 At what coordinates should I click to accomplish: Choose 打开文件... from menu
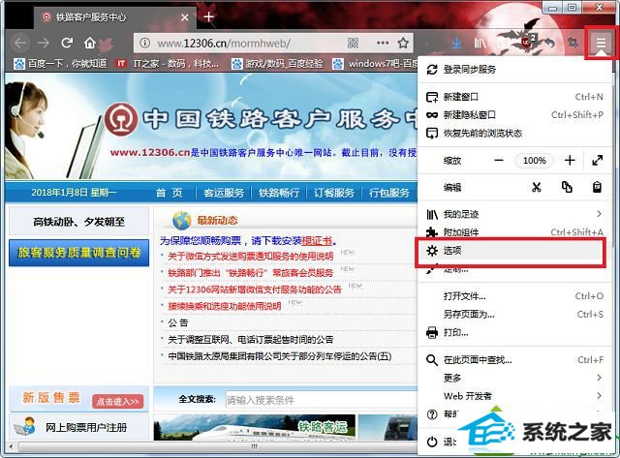514,296
